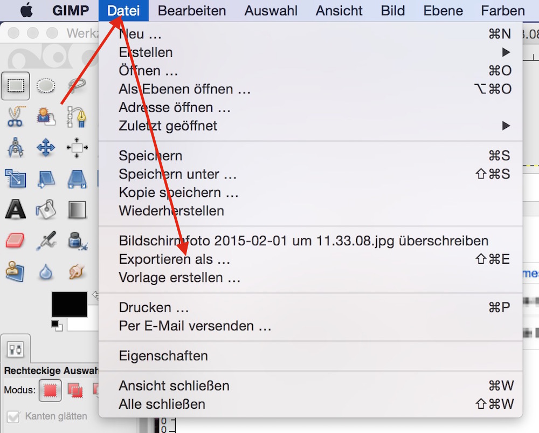Select Per E-Mail versenden …
This screenshot has height=433, width=539.
point(310,326)
